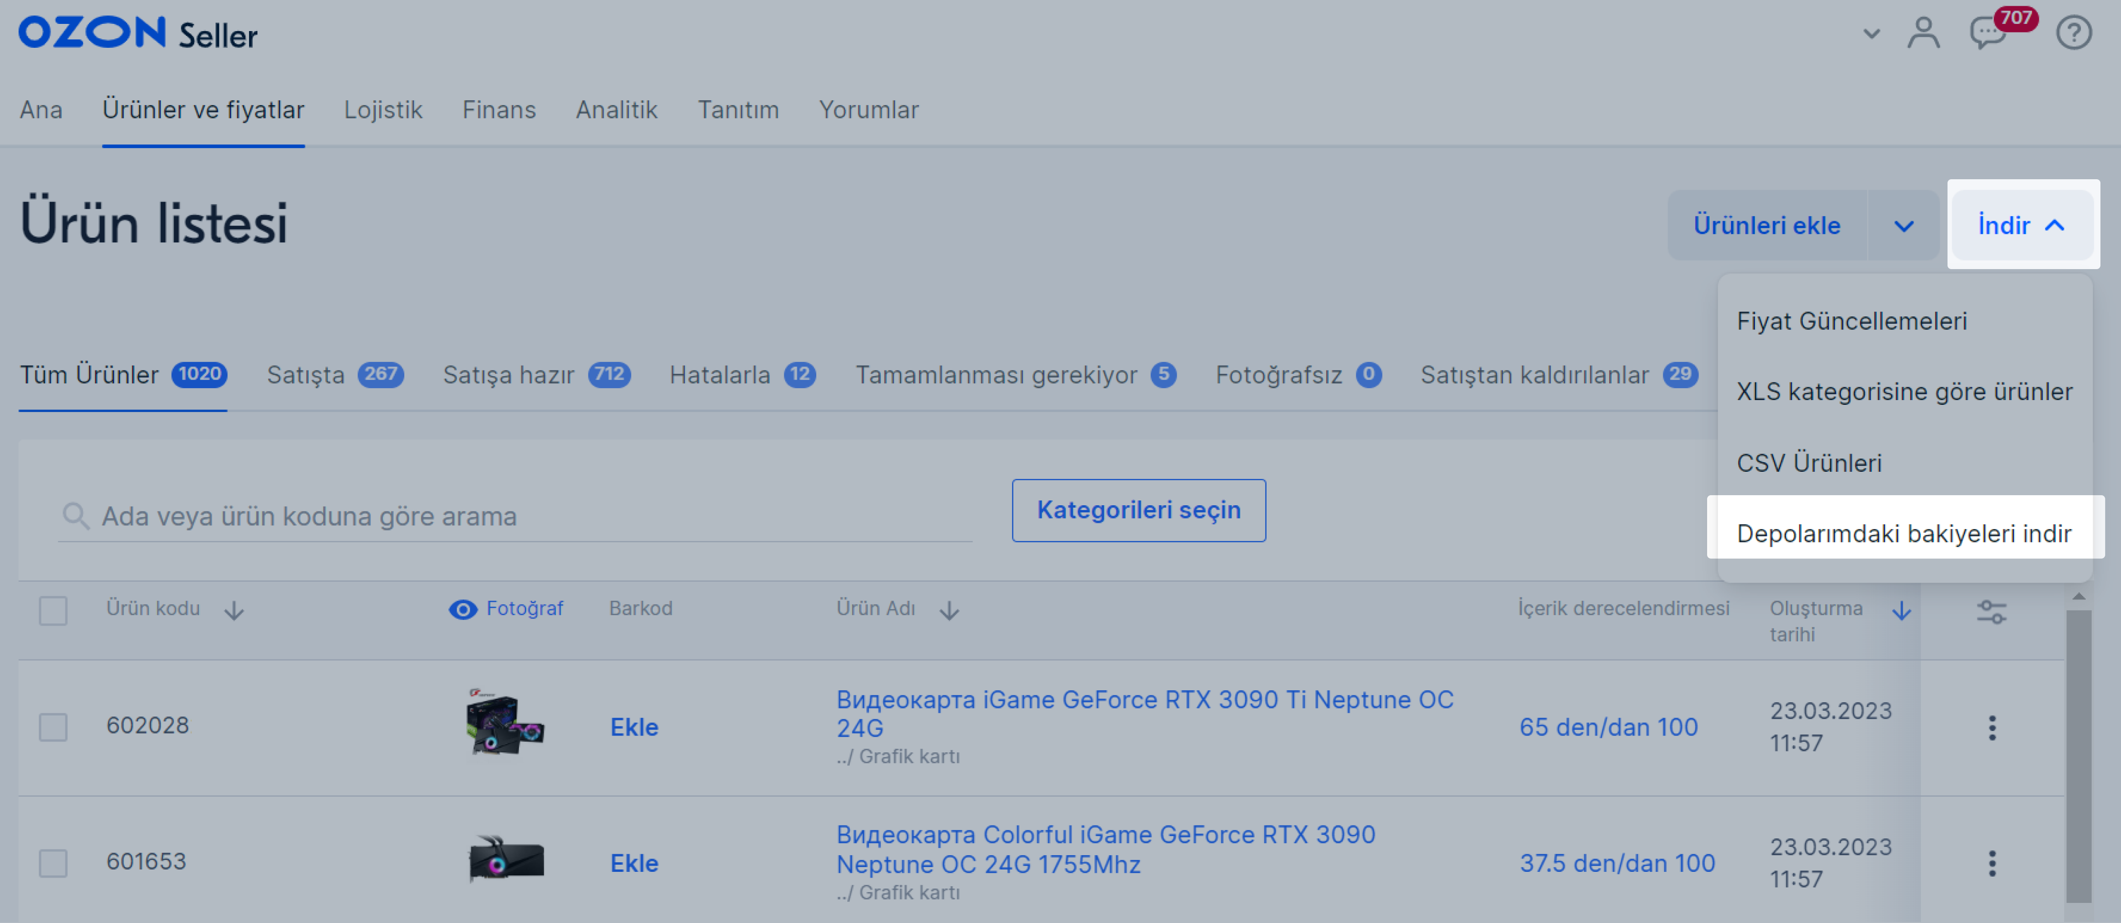Select checkbox for product 601653

click(x=54, y=863)
